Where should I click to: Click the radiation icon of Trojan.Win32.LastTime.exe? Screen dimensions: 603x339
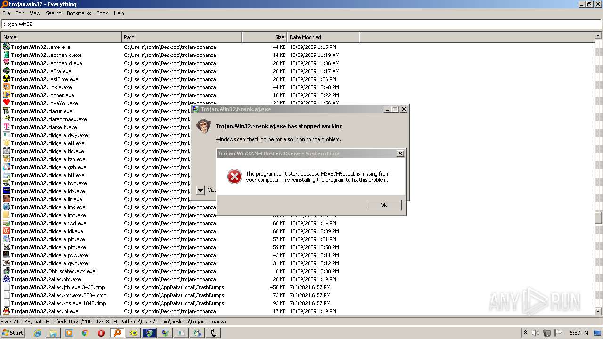pos(7,79)
